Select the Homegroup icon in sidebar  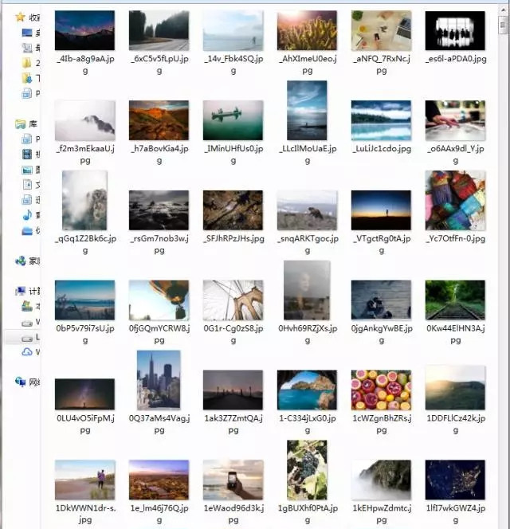pyautogui.click(x=21, y=261)
